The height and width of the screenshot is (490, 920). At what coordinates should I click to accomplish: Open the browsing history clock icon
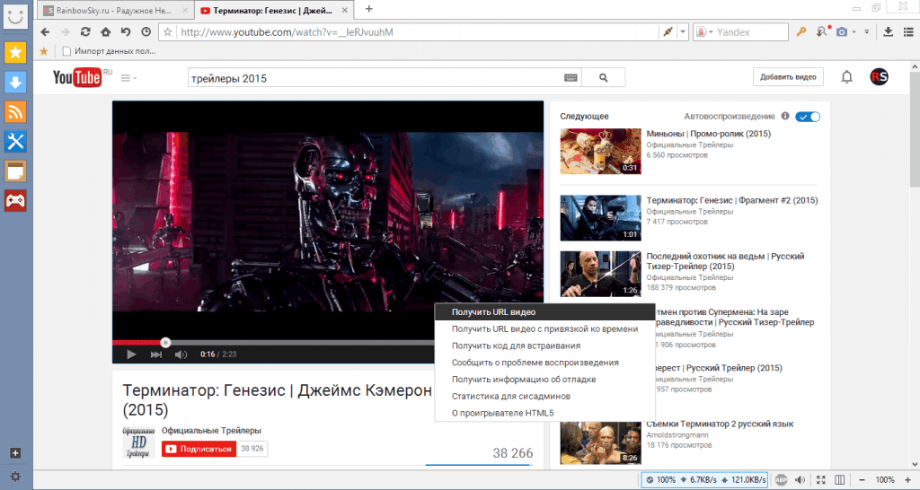point(146,32)
